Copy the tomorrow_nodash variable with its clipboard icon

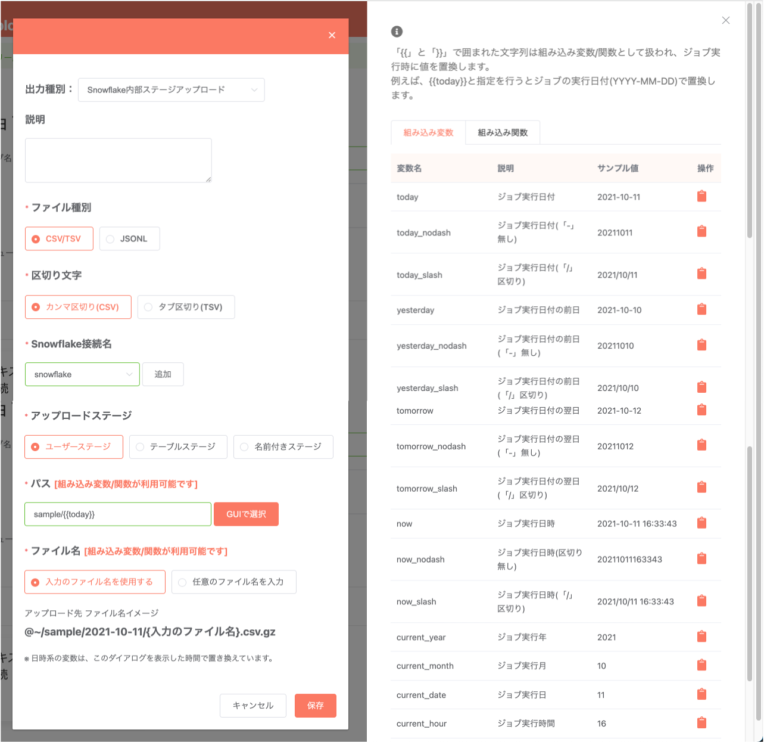(701, 445)
